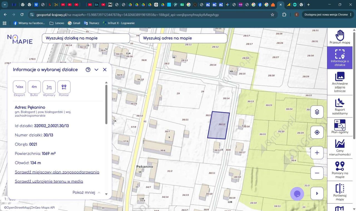356x211 pixels.
Task: Zoom in with the plus button
Action: tap(317, 153)
